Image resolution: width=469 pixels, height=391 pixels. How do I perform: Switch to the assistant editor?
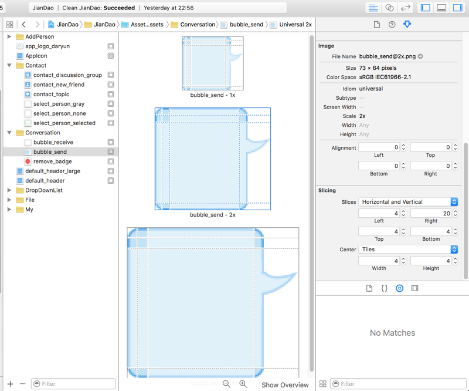(389, 8)
